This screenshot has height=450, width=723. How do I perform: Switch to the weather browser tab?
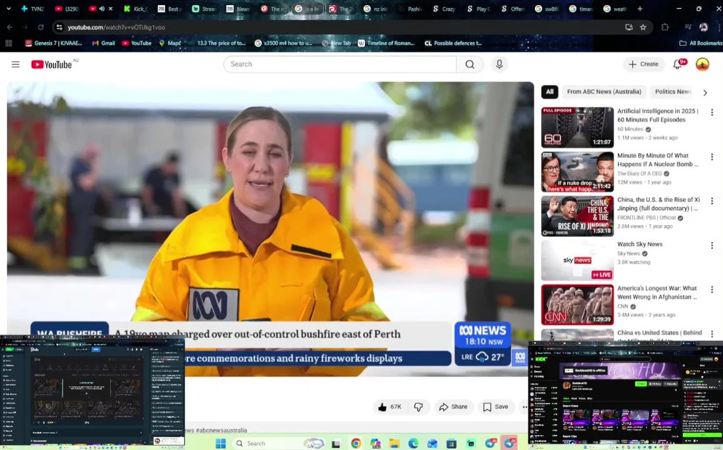point(615,8)
